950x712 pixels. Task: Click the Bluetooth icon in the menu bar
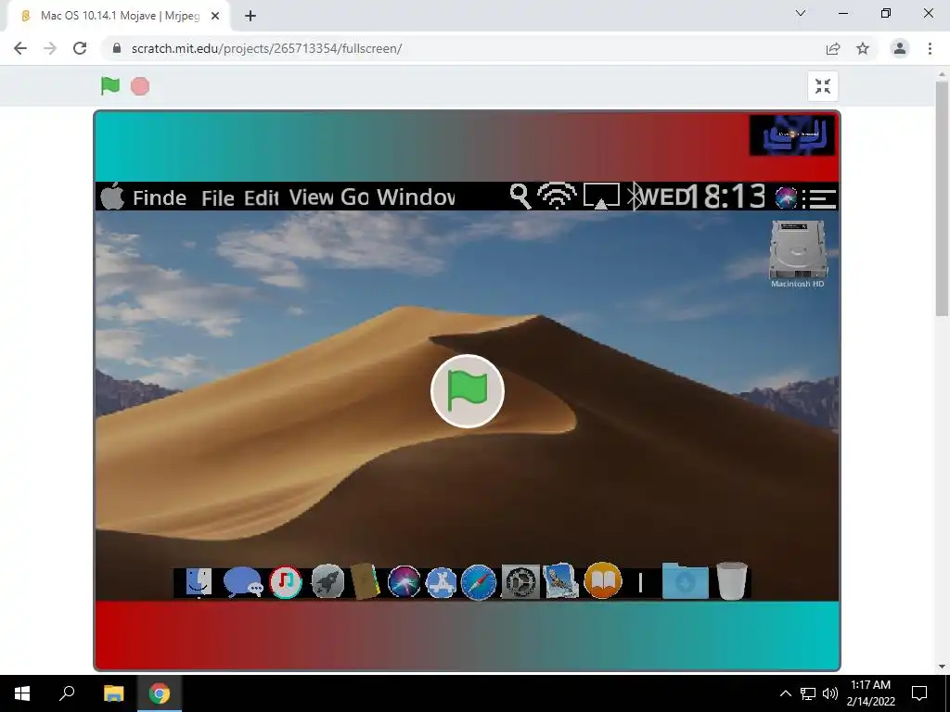[x=634, y=197]
